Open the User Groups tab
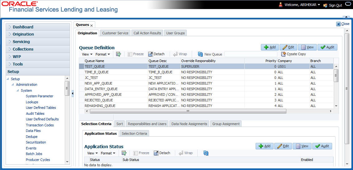Image resolution: width=353 pixels, height=170 pixels. 175,33
